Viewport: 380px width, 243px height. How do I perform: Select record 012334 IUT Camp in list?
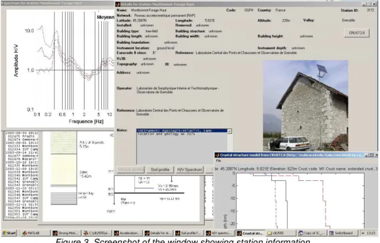23,149
